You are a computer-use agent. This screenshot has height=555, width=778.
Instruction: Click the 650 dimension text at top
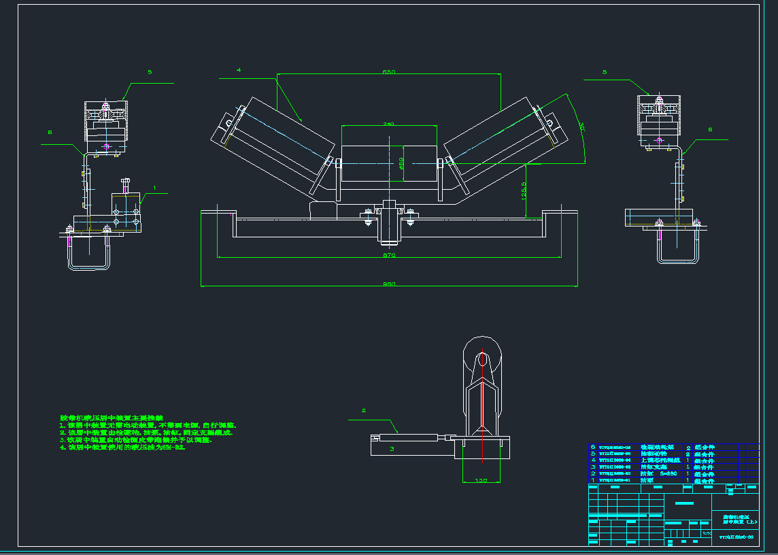click(x=388, y=71)
